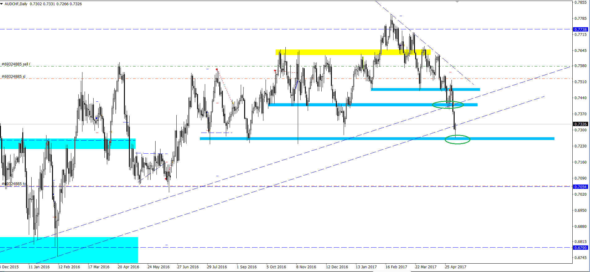This screenshot has height=272, width=590.
Task: Click the highlighted 0.7054 price level label
Action: (x=580, y=187)
